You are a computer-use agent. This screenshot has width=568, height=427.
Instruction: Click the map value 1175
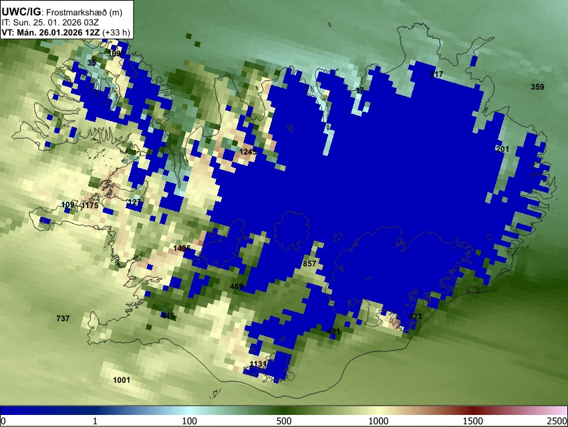point(90,205)
